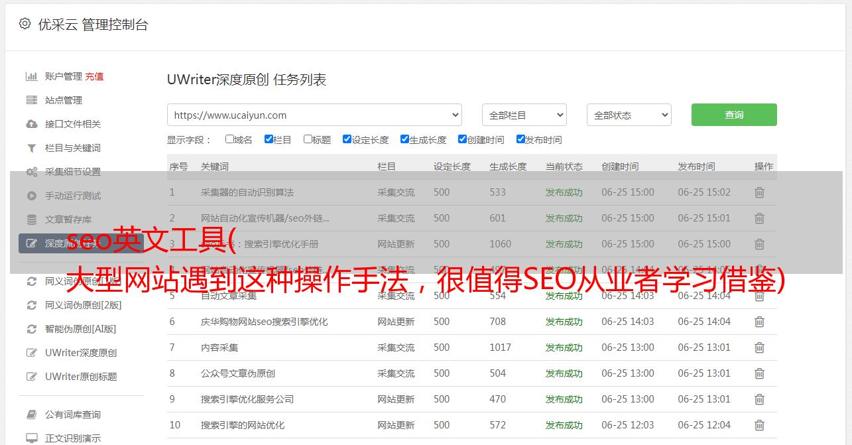Uncheck the 栏目 display field checkbox
This screenshot has height=445, width=852.
tap(269, 139)
